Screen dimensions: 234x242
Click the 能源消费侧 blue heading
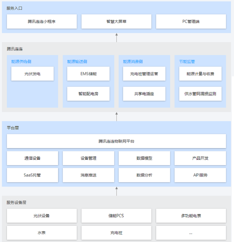coord(133,62)
